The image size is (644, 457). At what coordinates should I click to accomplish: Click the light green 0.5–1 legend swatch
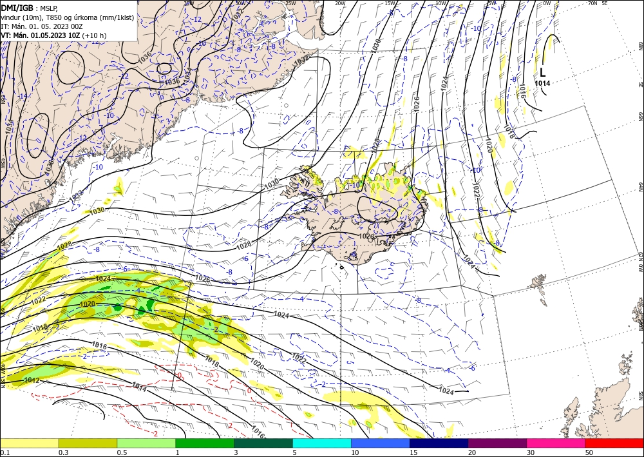click(x=146, y=443)
